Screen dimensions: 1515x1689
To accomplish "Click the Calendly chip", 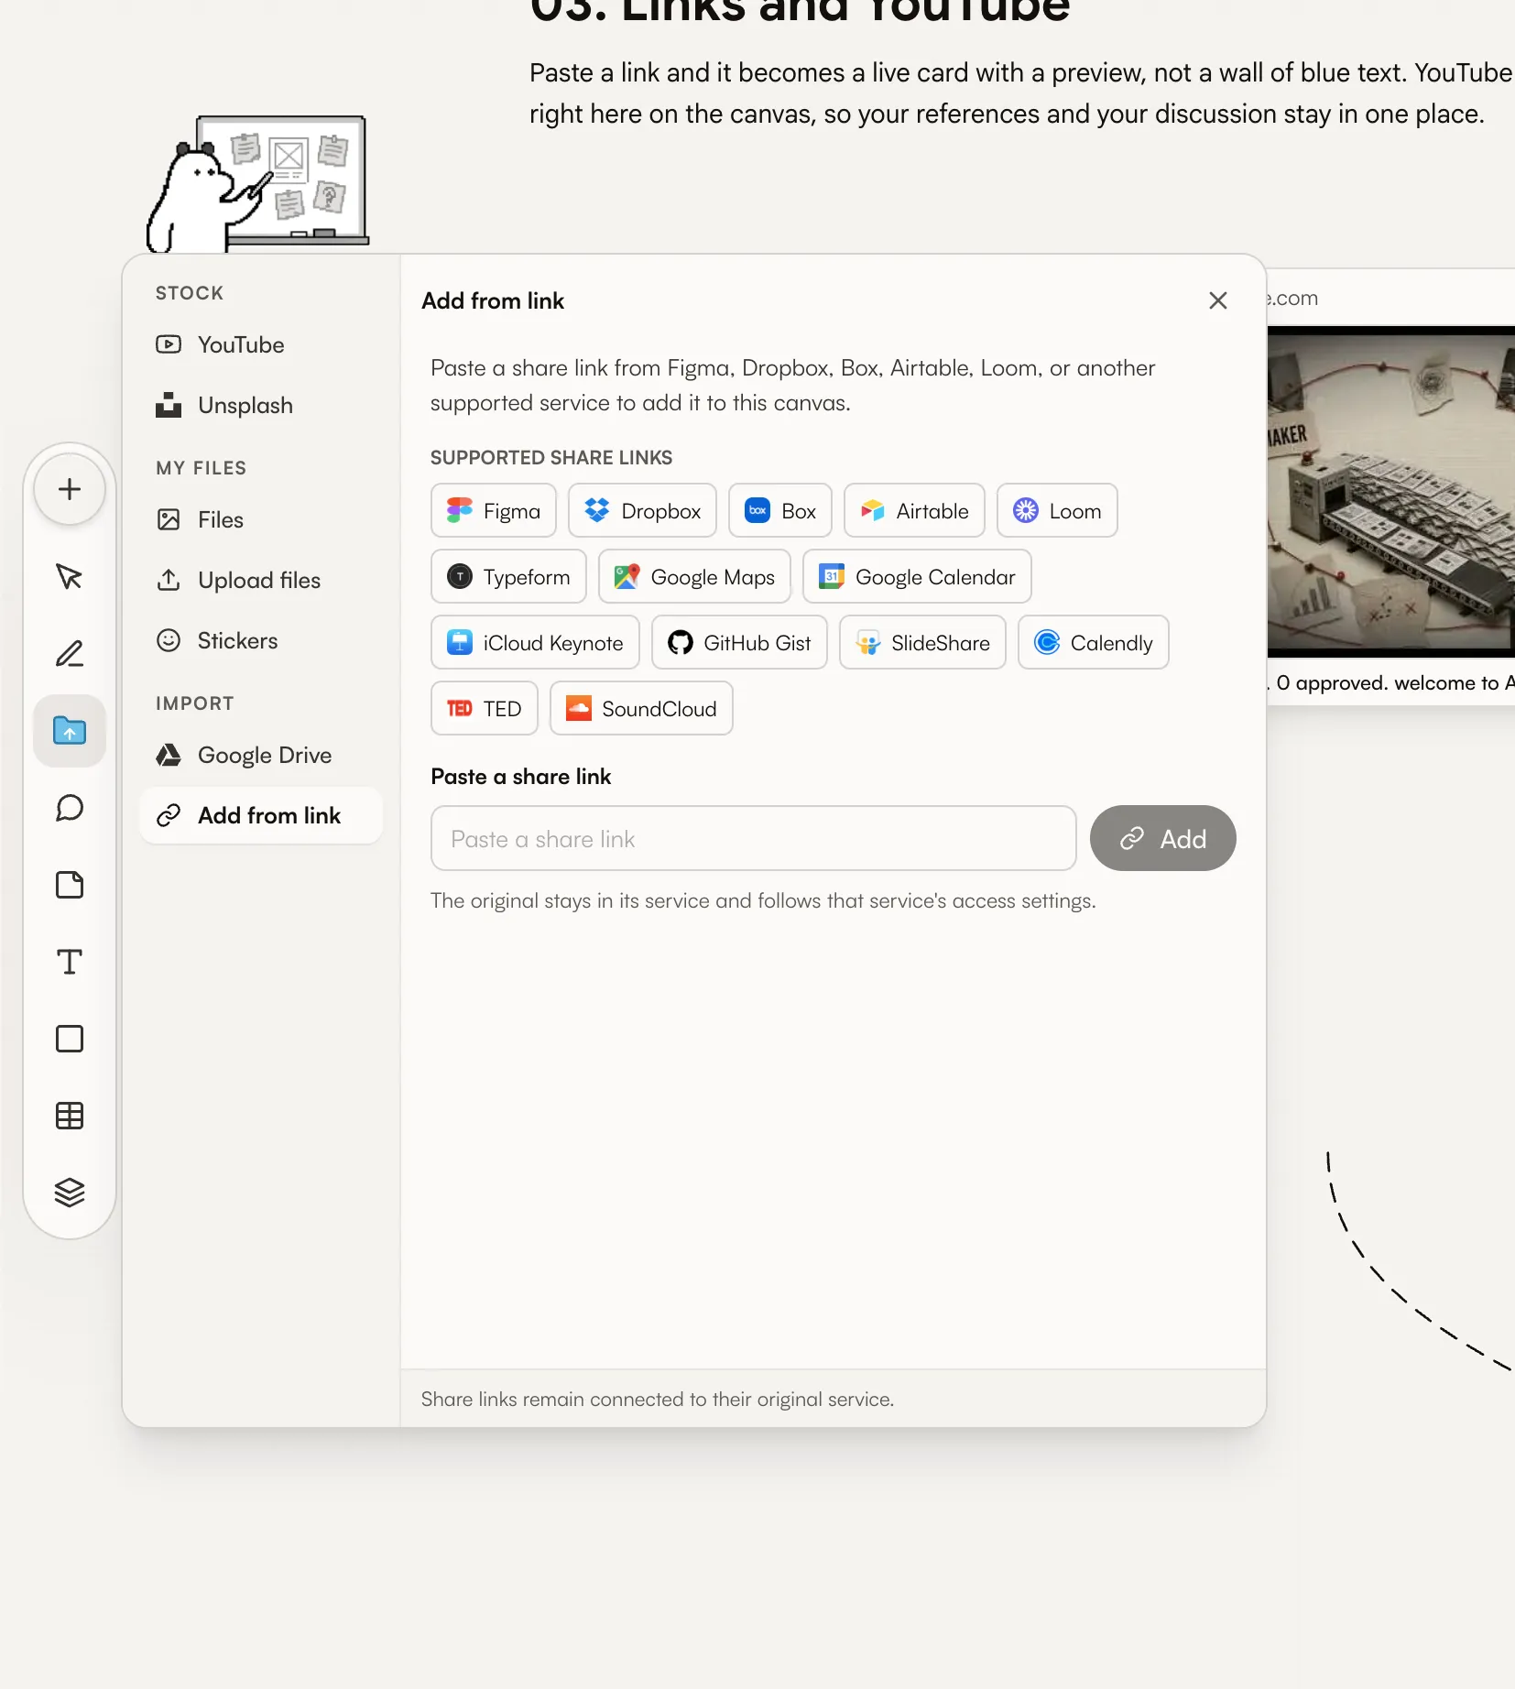I will tap(1094, 642).
